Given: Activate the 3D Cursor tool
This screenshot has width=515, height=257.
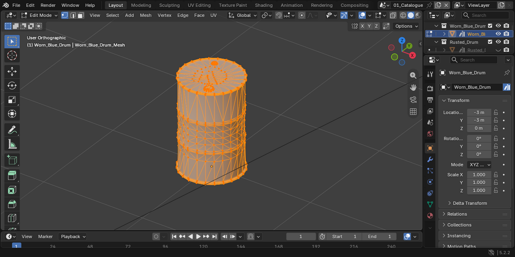Looking at the screenshot, I should (12, 56).
